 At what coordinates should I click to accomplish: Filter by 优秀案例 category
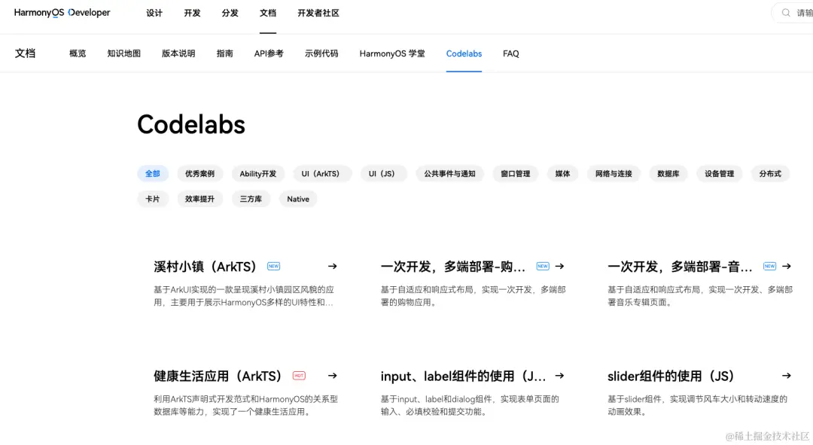(x=199, y=174)
